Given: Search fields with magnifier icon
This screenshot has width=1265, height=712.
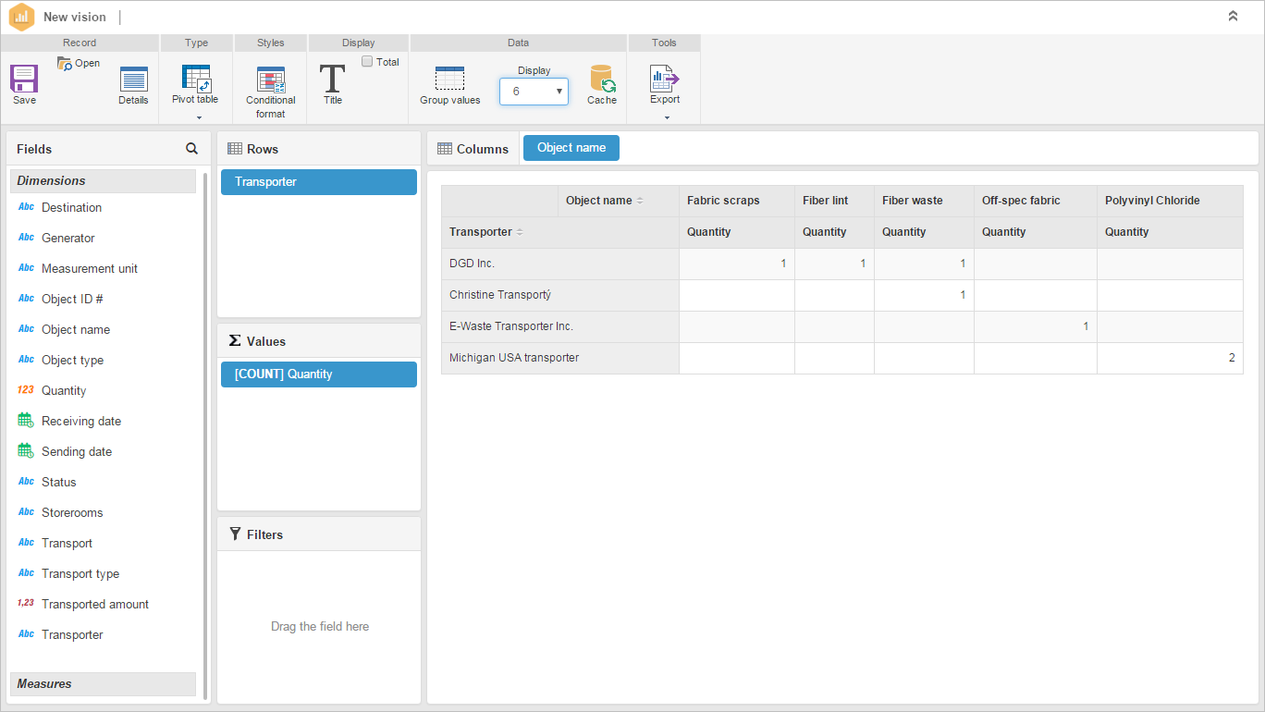Looking at the screenshot, I should [191, 148].
